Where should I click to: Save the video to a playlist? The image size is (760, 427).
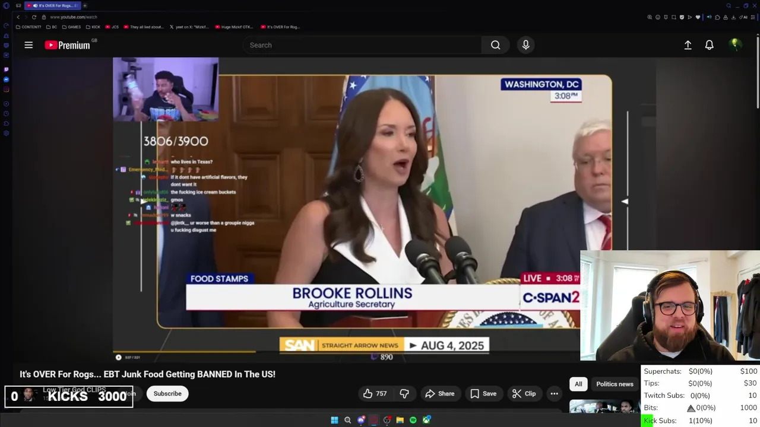(x=483, y=394)
